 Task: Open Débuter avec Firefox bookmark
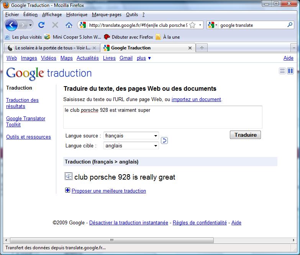(x=129, y=37)
